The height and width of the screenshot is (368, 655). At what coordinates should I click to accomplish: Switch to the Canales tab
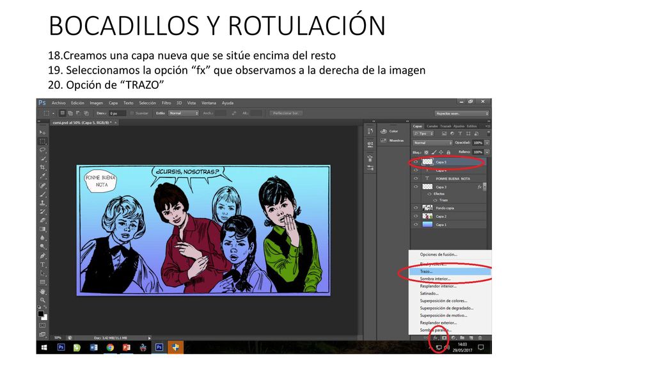click(432, 126)
